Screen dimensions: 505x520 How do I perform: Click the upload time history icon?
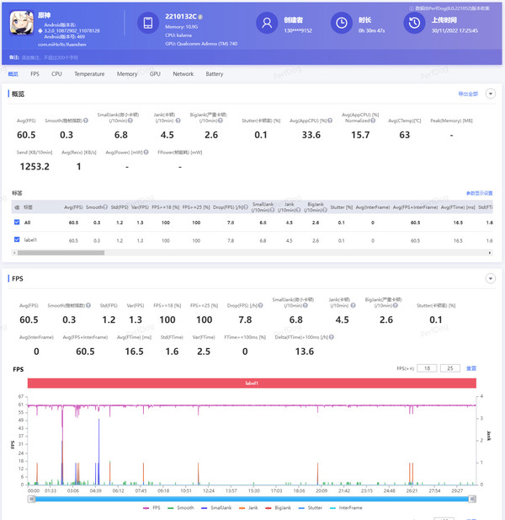[x=414, y=23]
